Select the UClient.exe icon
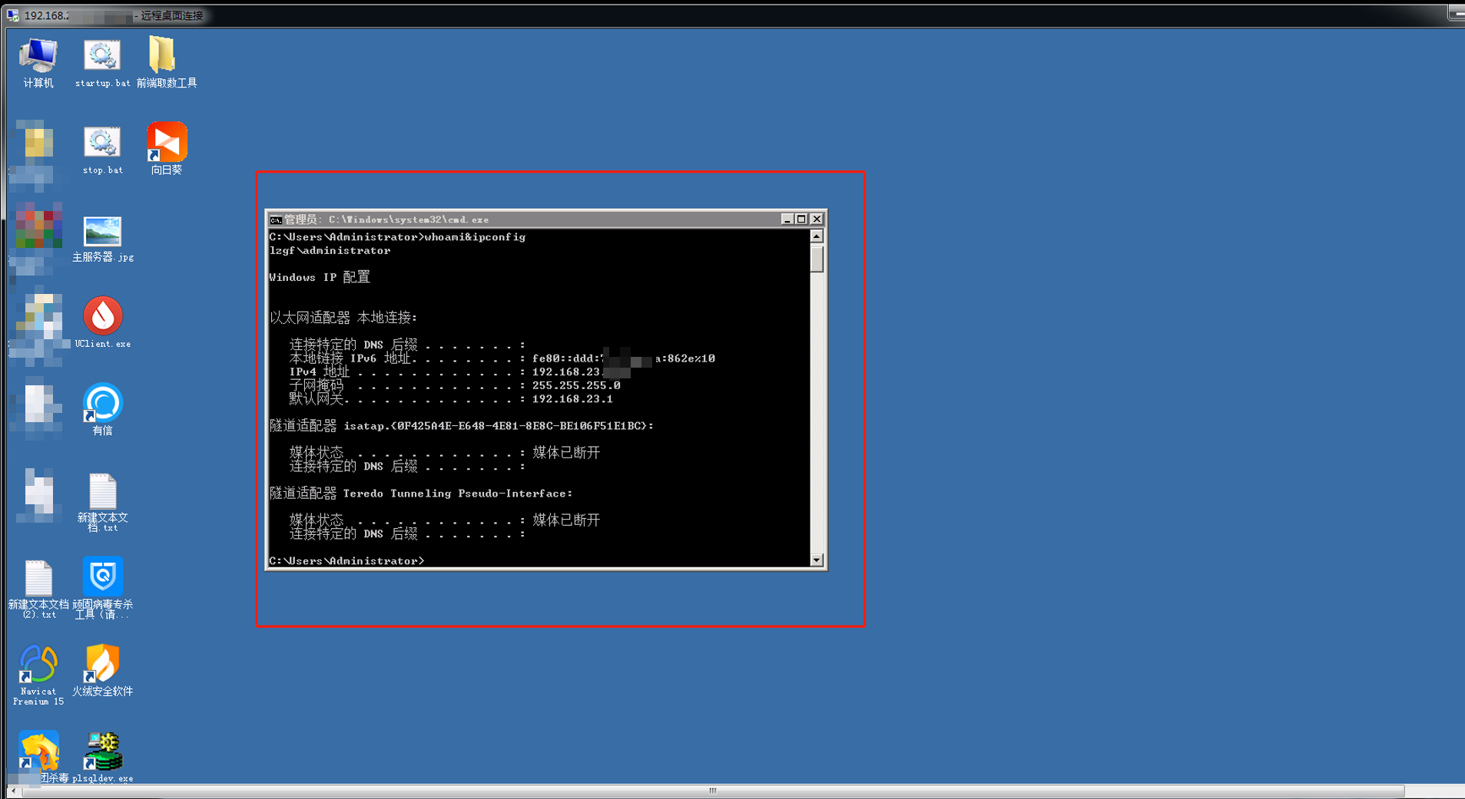The width and height of the screenshot is (1465, 799). 102,318
